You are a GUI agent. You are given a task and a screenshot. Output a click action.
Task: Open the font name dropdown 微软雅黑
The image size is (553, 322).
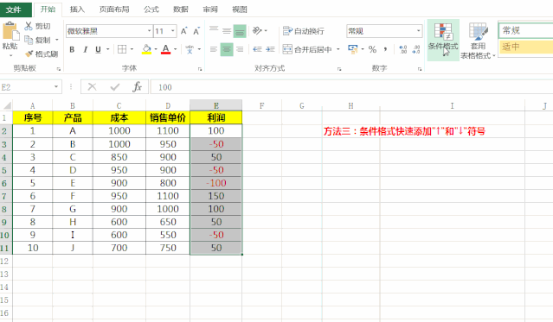(x=149, y=31)
